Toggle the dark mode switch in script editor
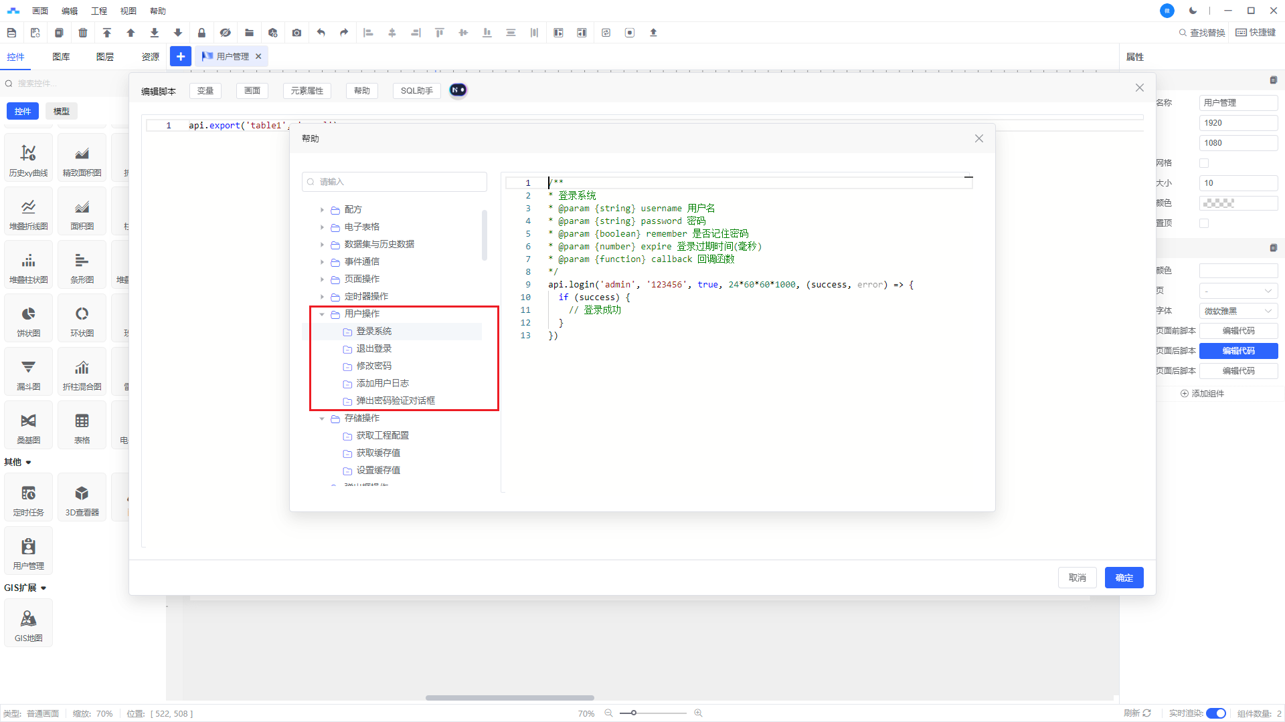 (458, 90)
